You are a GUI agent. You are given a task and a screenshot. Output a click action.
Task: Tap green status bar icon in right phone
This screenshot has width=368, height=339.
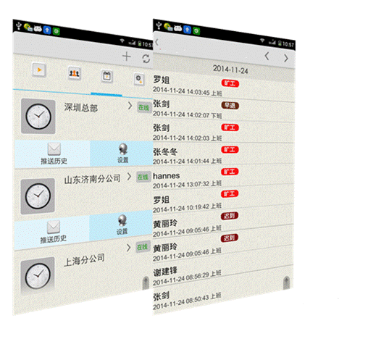[196, 30]
